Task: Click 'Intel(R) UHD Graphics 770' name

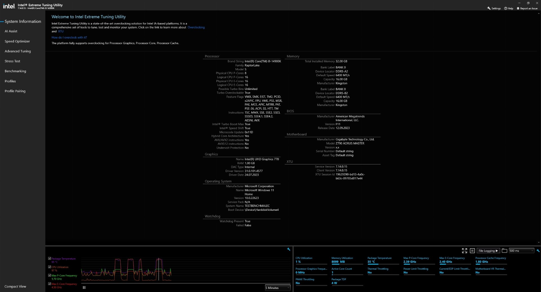Action: click(x=262, y=159)
